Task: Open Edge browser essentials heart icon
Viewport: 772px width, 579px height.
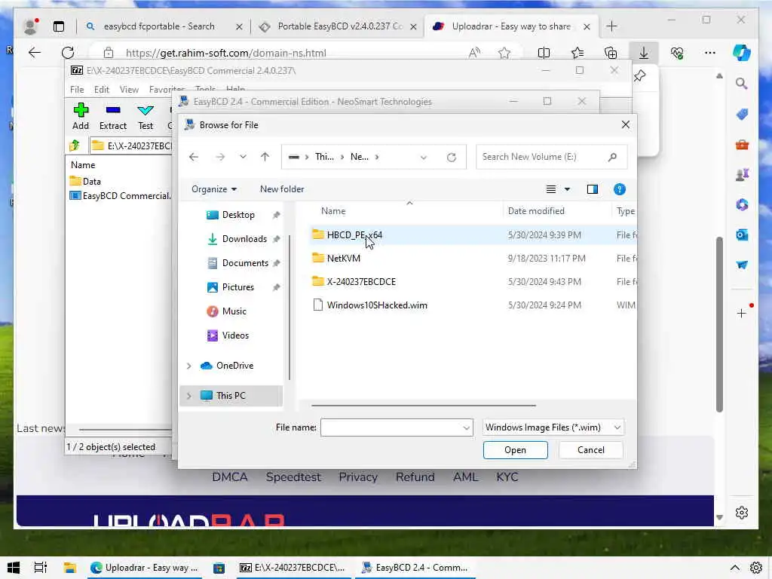Action: tap(677, 53)
